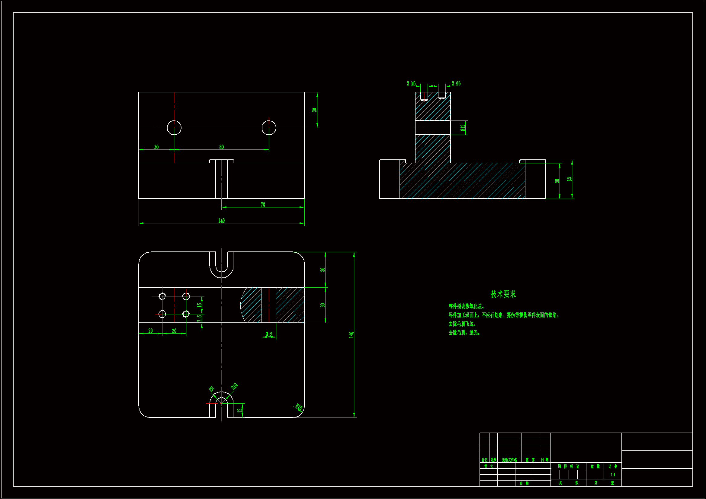The image size is (706, 499).
Task: Click the 设计 label in title block
Action: (x=488, y=466)
